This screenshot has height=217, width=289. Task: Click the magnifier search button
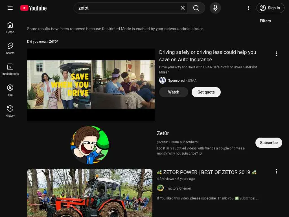click(196, 8)
